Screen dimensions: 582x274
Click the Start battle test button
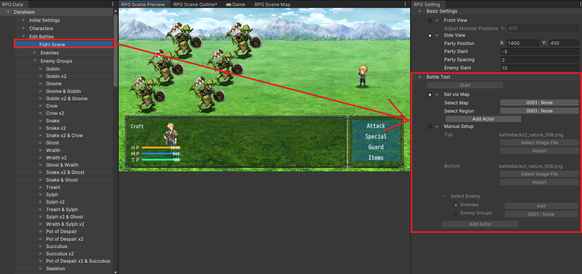(465, 85)
